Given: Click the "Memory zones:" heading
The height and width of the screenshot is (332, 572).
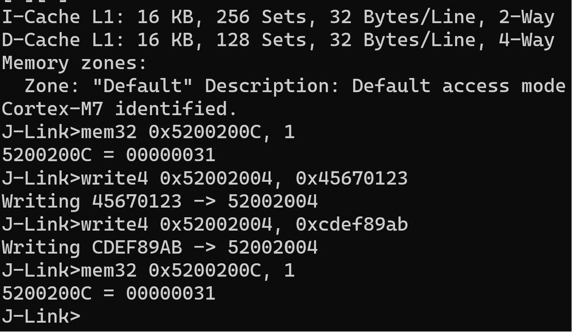Looking at the screenshot, I should (x=74, y=63).
